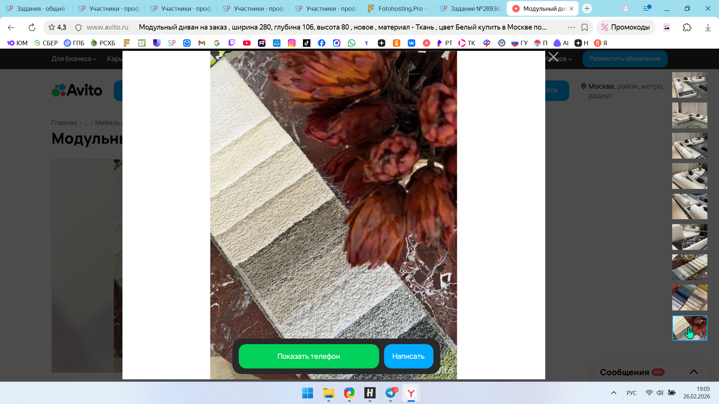Switch to the Fotohosting.Pro tab
The image size is (719, 404).
point(398,9)
